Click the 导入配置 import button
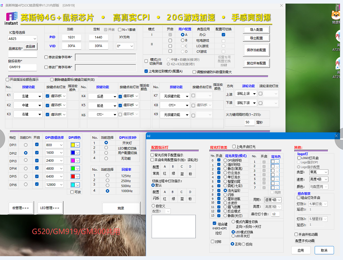Viewport: 343px width, 260px height. tap(256, 29)
